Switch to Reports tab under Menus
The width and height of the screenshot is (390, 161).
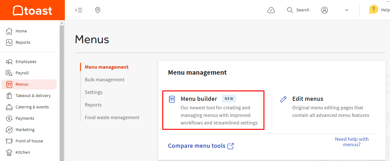pyautogui.click(x=93, y=105)
